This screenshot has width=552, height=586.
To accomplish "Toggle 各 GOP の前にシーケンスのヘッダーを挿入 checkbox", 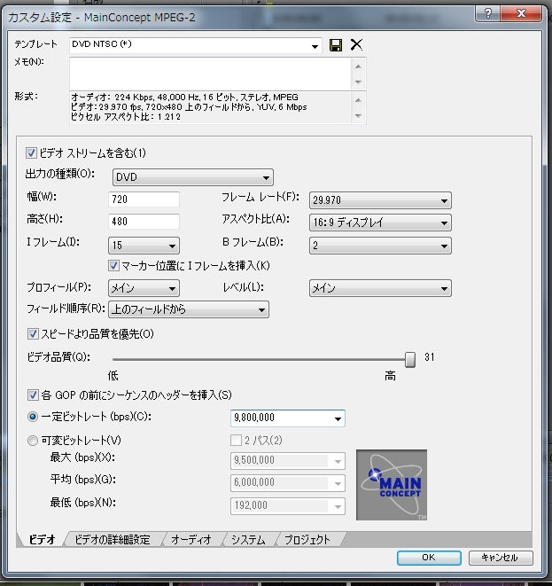I will (x=33, y=395).
